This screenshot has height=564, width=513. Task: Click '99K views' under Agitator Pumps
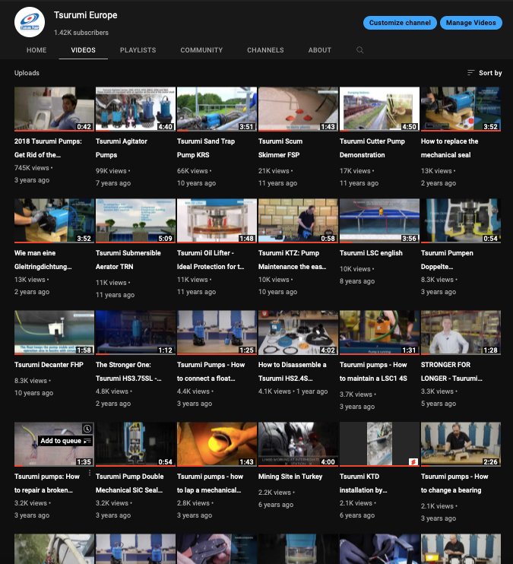tap(111, 171)
